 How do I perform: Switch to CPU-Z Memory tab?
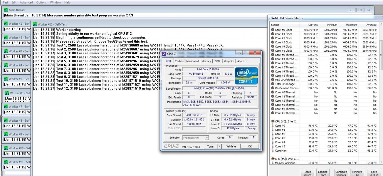[x=206, y=61]
